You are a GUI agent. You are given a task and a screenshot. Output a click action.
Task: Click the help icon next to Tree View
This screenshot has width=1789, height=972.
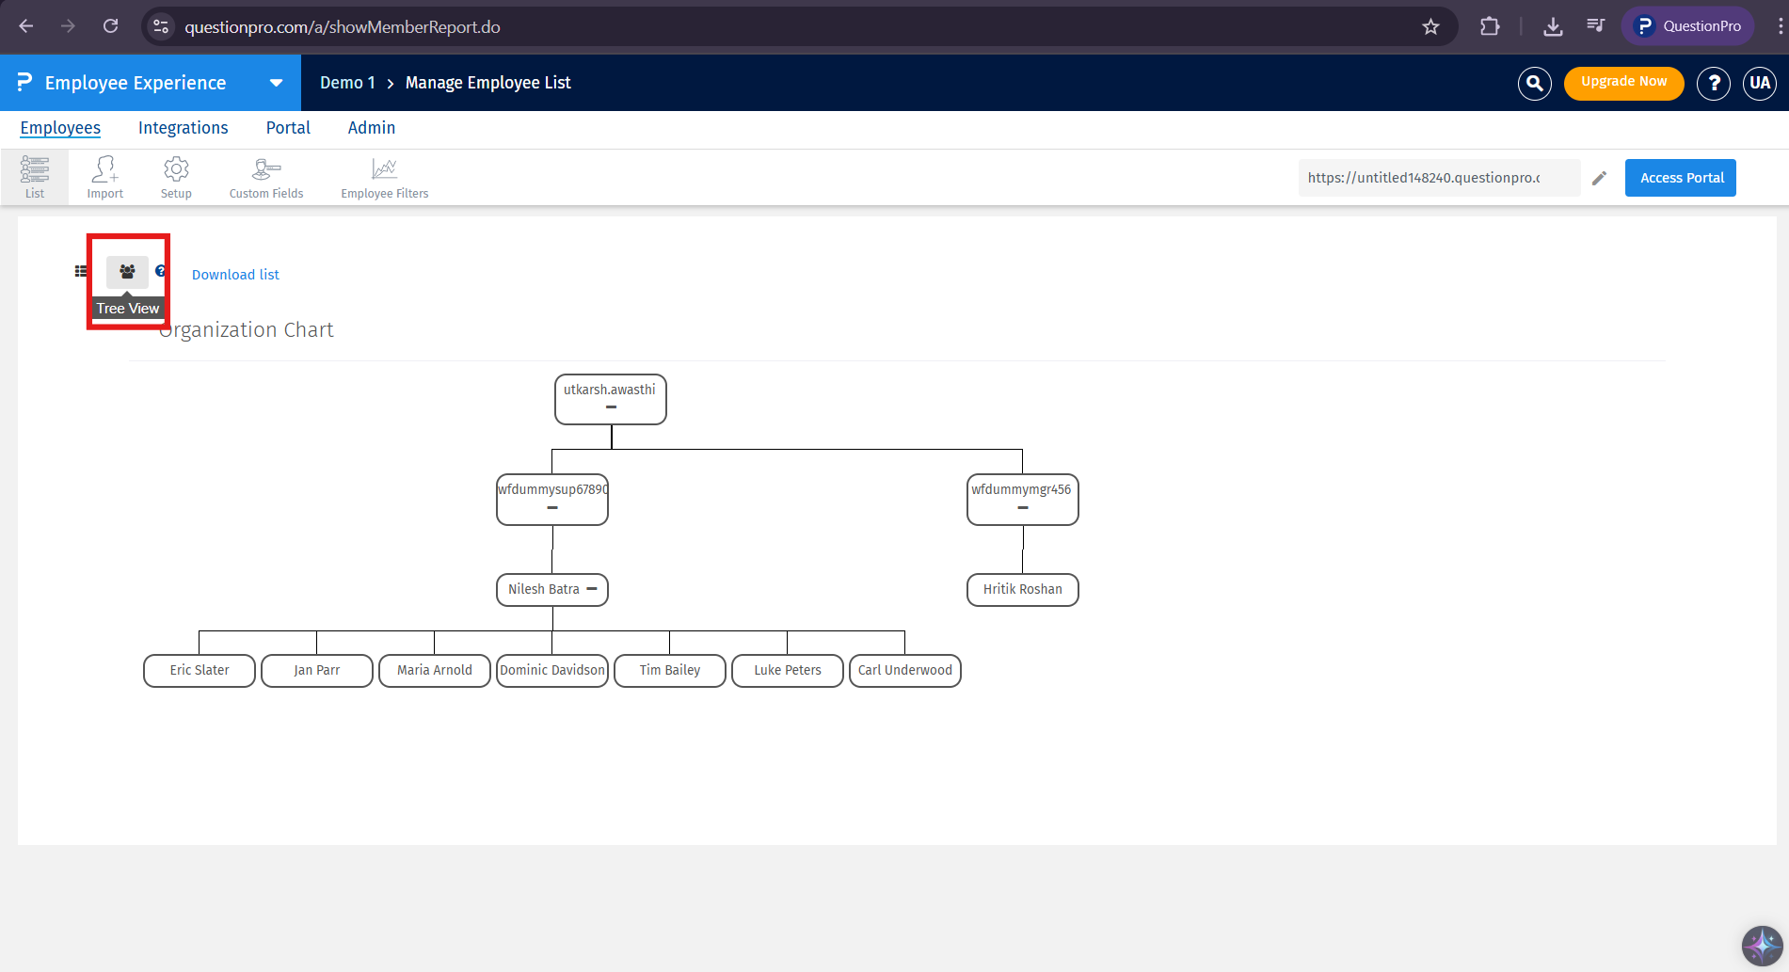pos(160,270)
